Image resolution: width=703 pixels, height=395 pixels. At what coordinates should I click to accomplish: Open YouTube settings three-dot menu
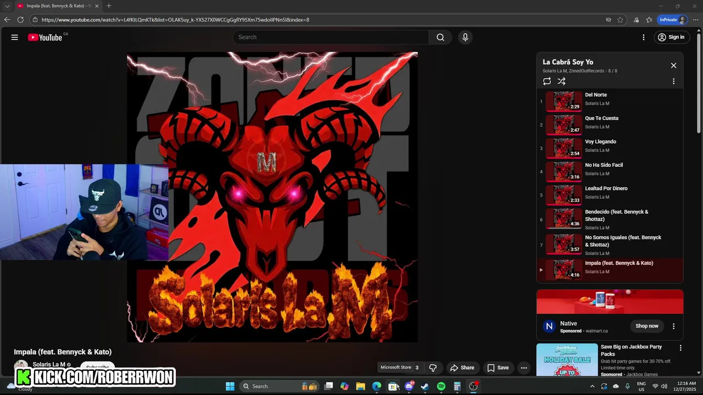click(x=644, y=37)
